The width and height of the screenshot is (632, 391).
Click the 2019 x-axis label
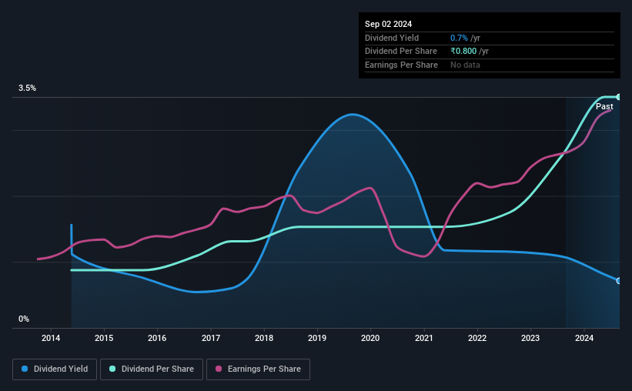[x=317, y=338]
